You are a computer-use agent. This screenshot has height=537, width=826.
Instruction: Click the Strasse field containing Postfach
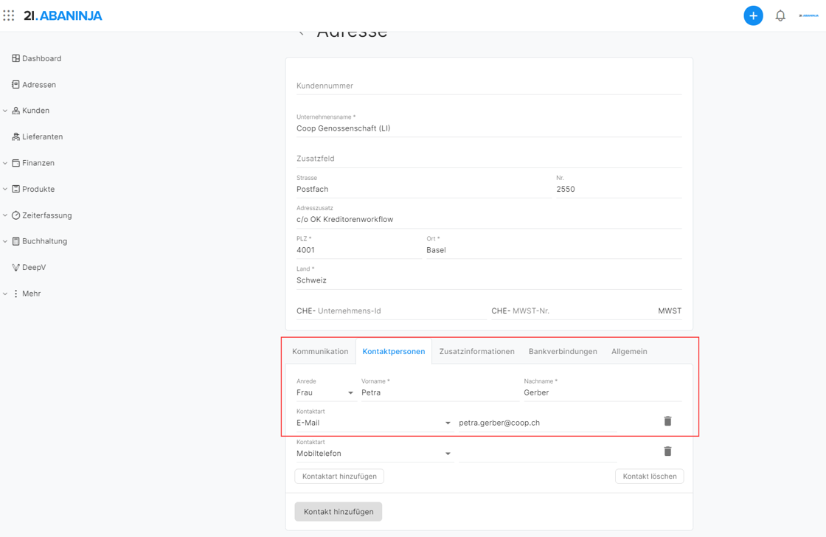[x=423, y=189]
